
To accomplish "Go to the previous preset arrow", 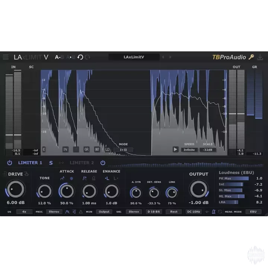I will (x=163, y=57).
